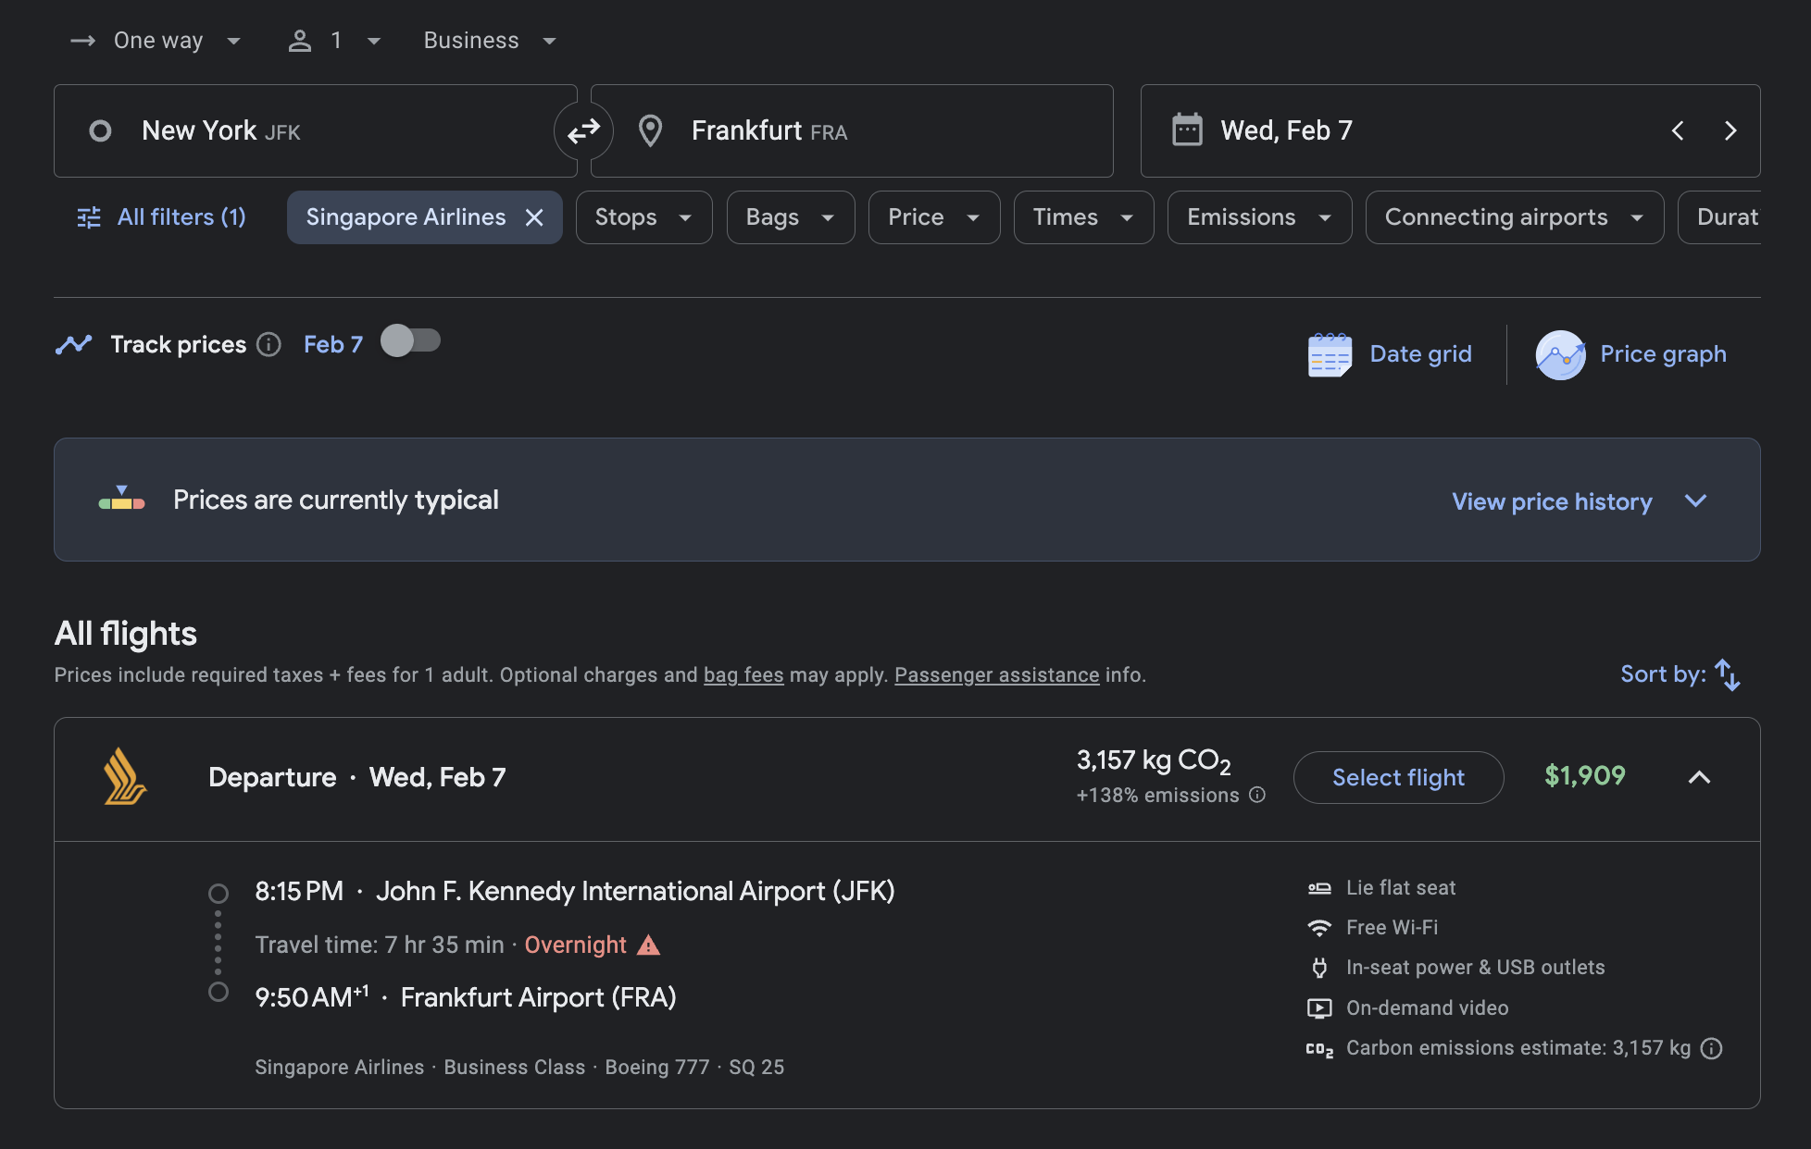Go to previous departure date

pos(1678,130)
